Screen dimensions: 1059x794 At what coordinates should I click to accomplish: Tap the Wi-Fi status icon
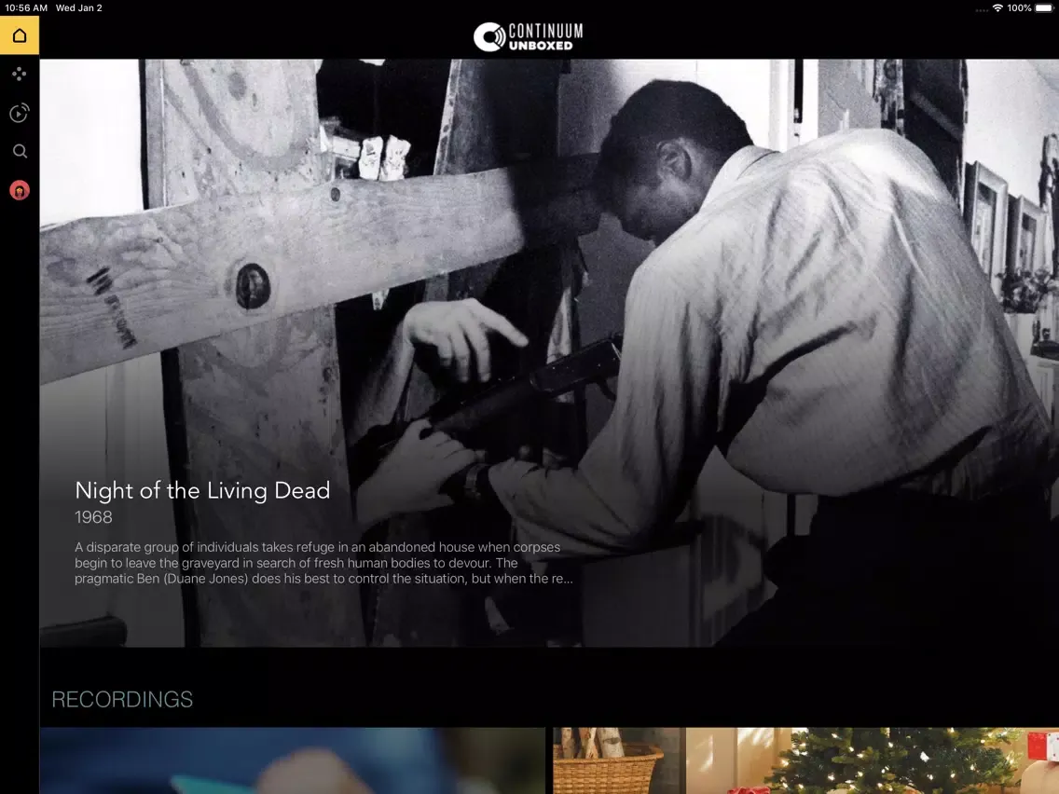[x=997, y=8]
